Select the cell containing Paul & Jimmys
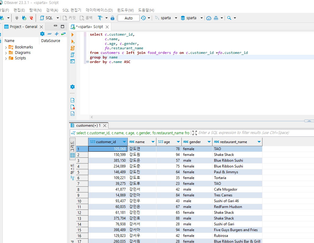The width and height of the screenshot is (314, 243). pyautogui.click(x=237, y=172)
